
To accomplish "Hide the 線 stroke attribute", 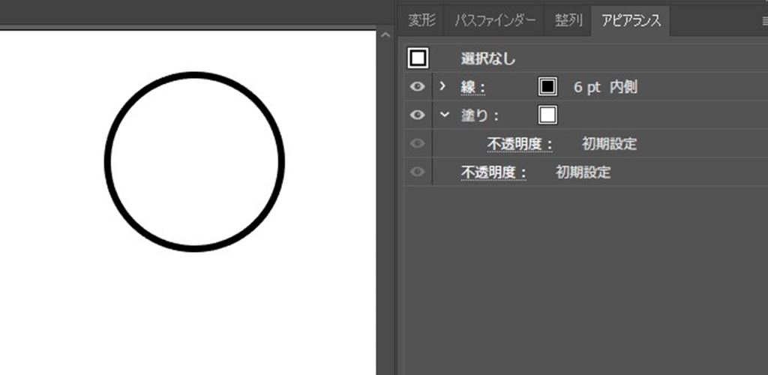I will [418, 87].
